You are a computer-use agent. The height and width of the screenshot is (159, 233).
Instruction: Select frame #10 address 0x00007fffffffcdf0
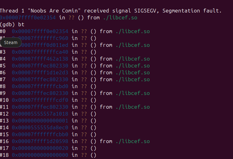[x=40, y=100]
